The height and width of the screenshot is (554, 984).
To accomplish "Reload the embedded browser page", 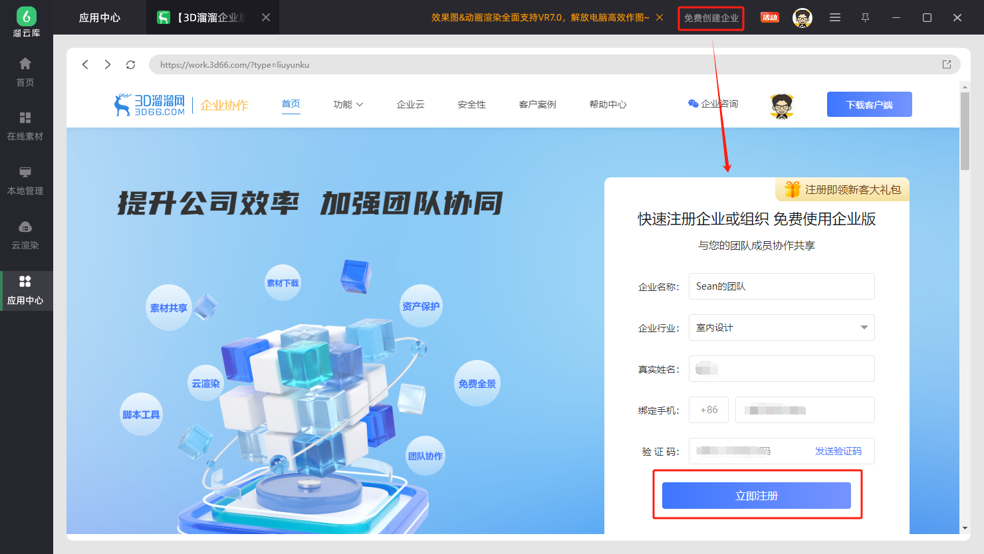I will (x=131, y=64).
